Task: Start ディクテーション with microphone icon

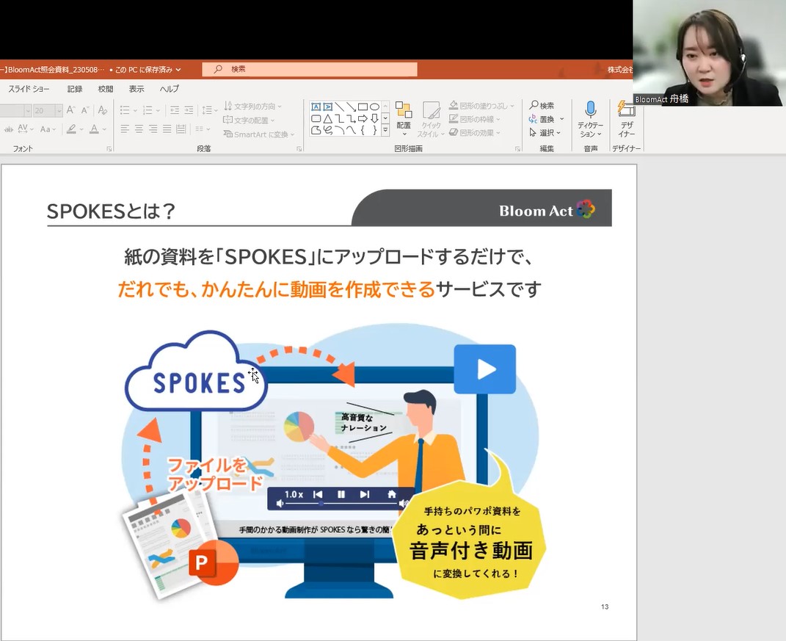Action: [x=591, y=119]
